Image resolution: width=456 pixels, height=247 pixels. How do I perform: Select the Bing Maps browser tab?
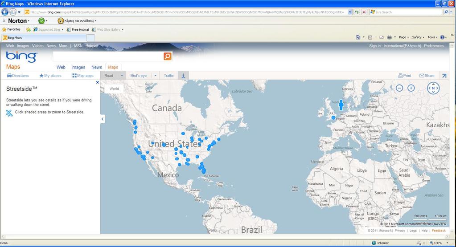44,38
